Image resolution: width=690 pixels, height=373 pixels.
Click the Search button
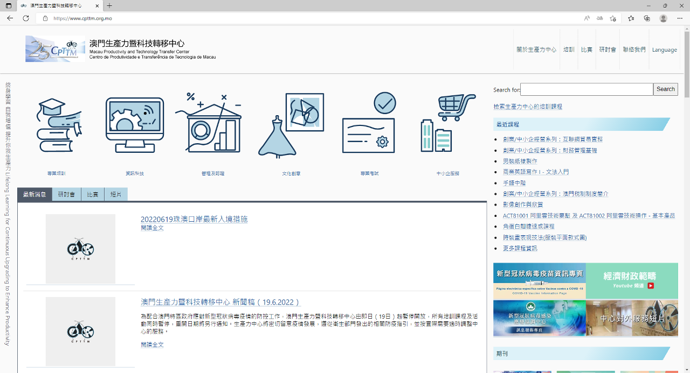click(665, 89)
